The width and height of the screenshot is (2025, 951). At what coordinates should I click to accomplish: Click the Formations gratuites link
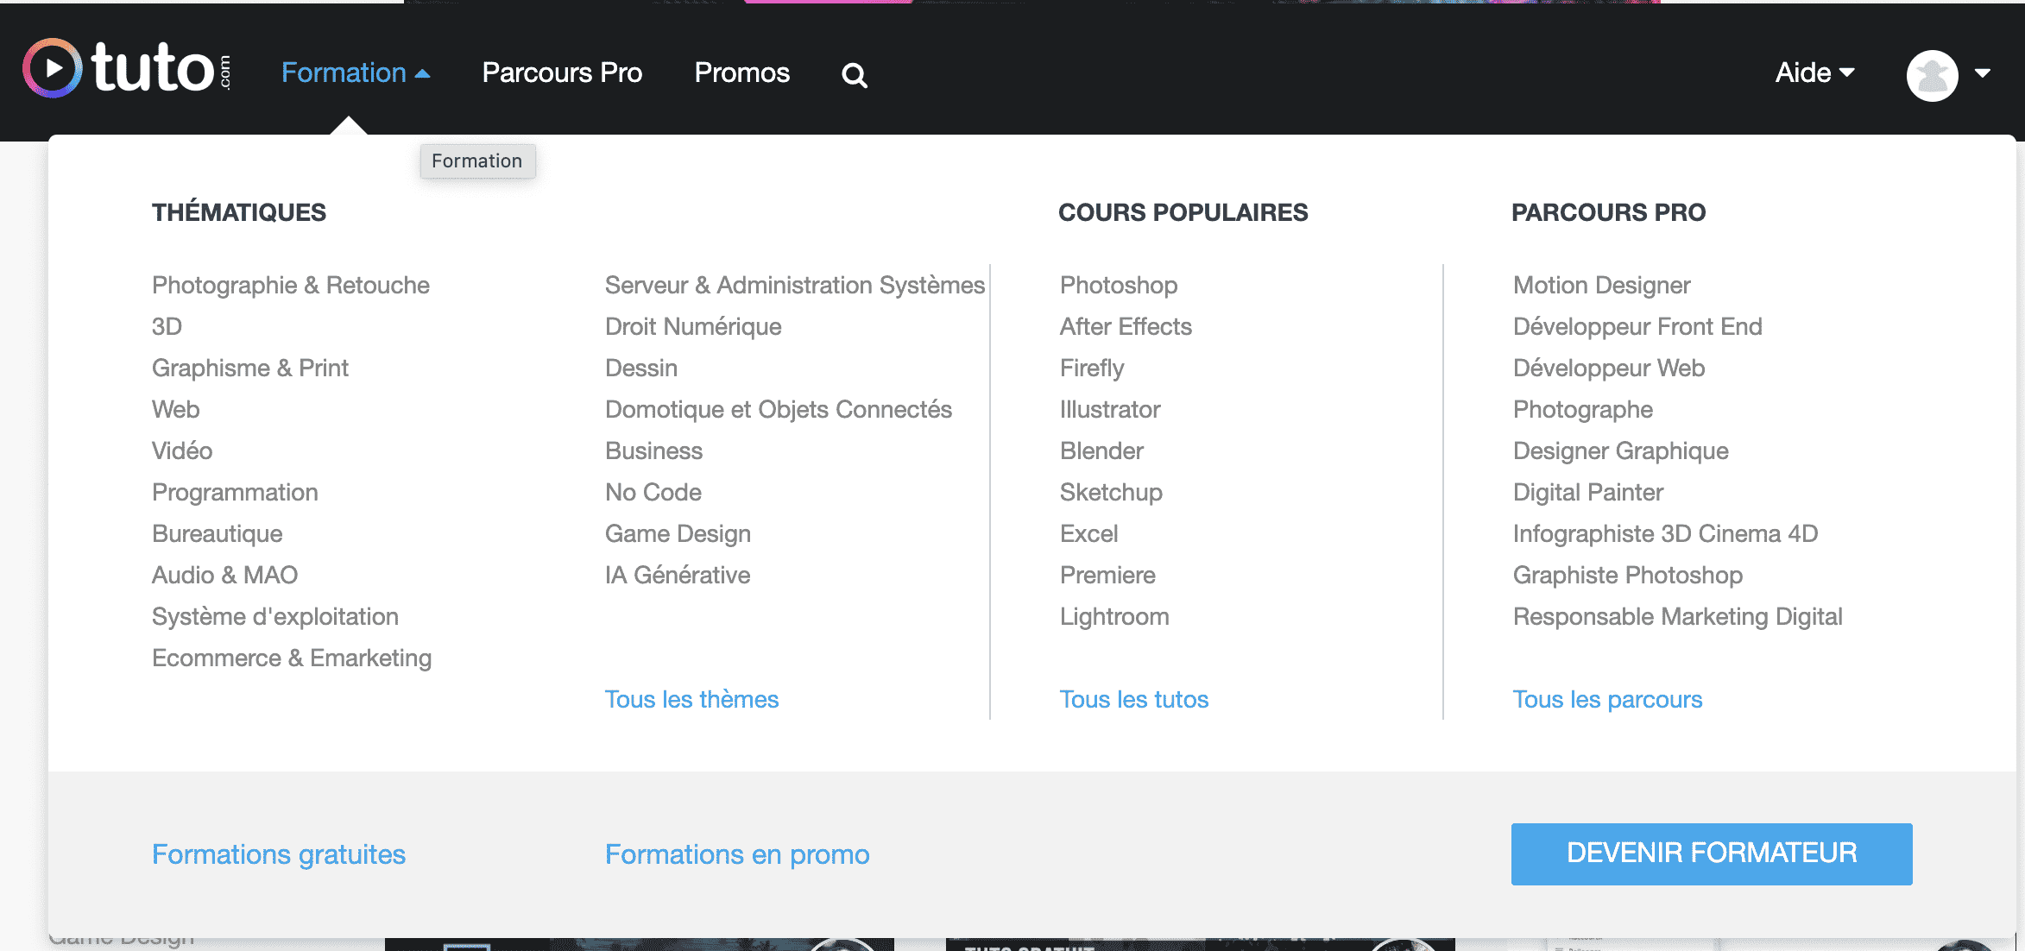pyautogui.click(x=278, y=854)
